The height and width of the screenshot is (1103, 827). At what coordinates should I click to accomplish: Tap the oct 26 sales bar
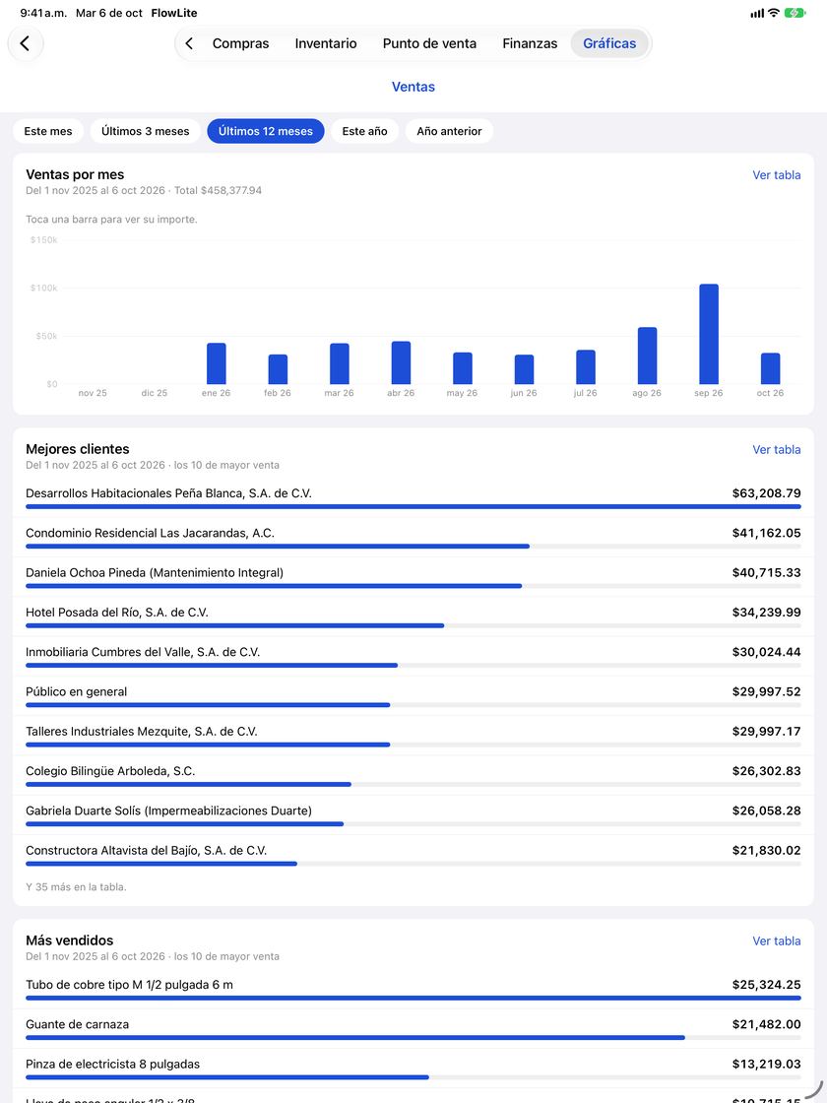tap(771, 368)
